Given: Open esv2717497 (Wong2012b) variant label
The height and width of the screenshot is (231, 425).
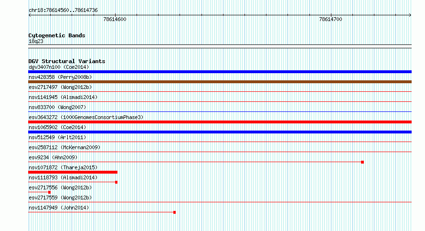Looking at the screenshot, I should pos(60,87).
